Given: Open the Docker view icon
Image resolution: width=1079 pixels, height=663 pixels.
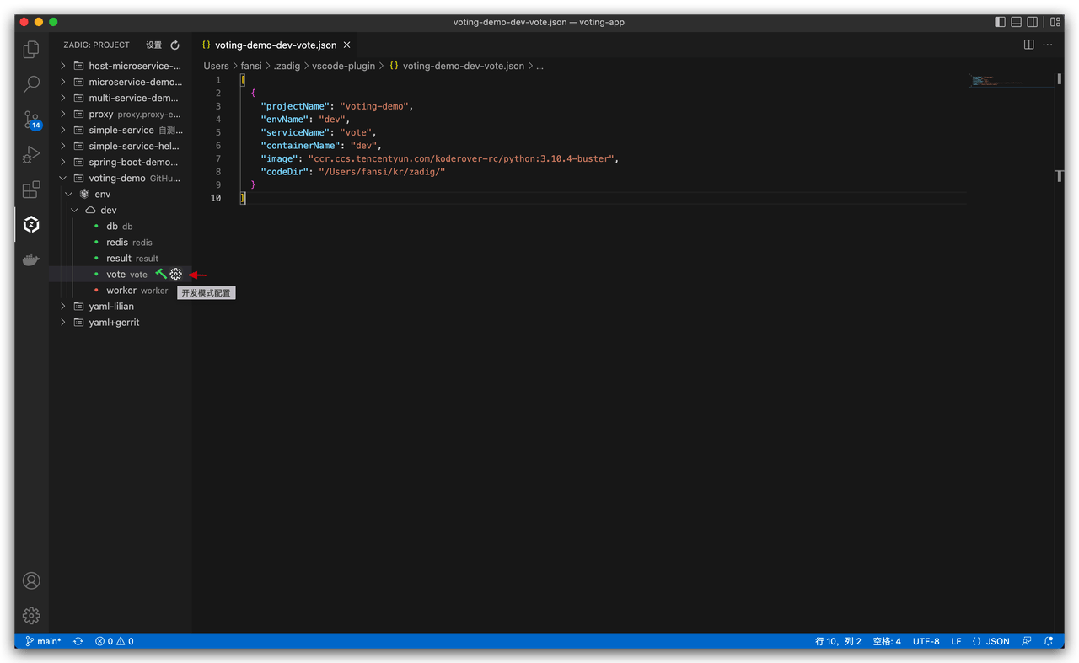Looking at the screenshot, I should tap(31, 259).
